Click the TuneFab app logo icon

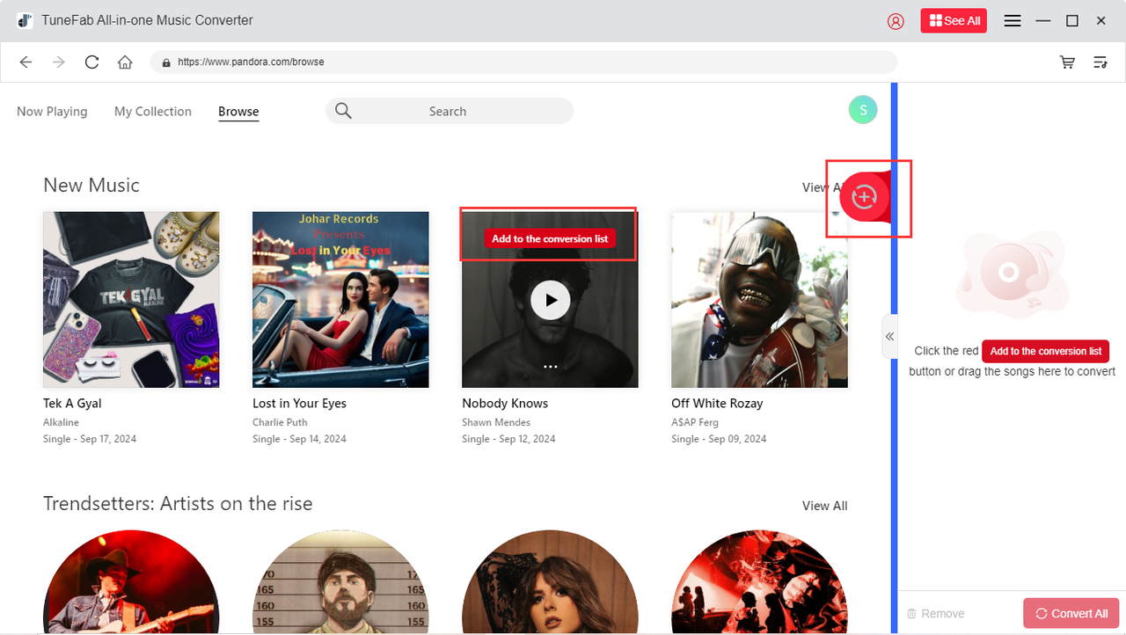[25, 20]
